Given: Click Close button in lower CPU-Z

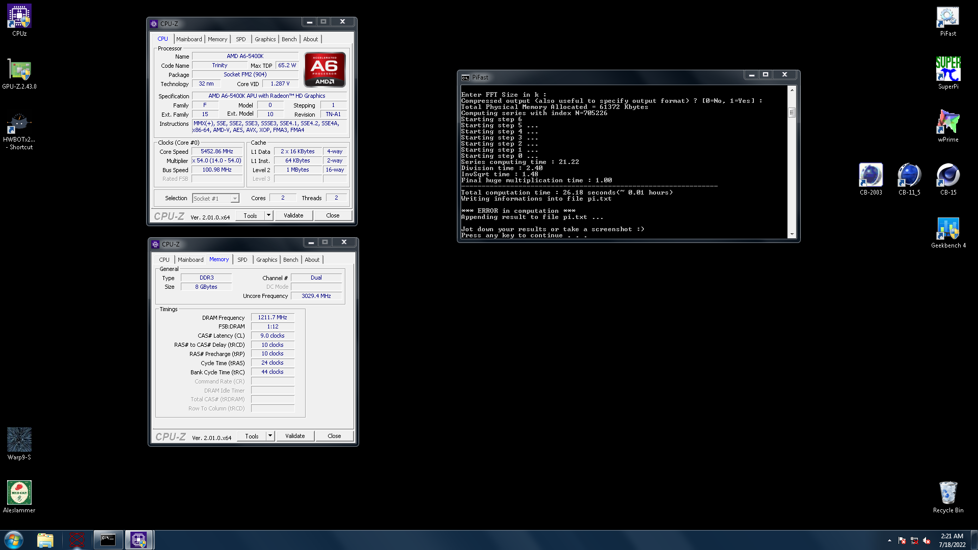Looking at the screenshot, I should [x=334, y=436].
